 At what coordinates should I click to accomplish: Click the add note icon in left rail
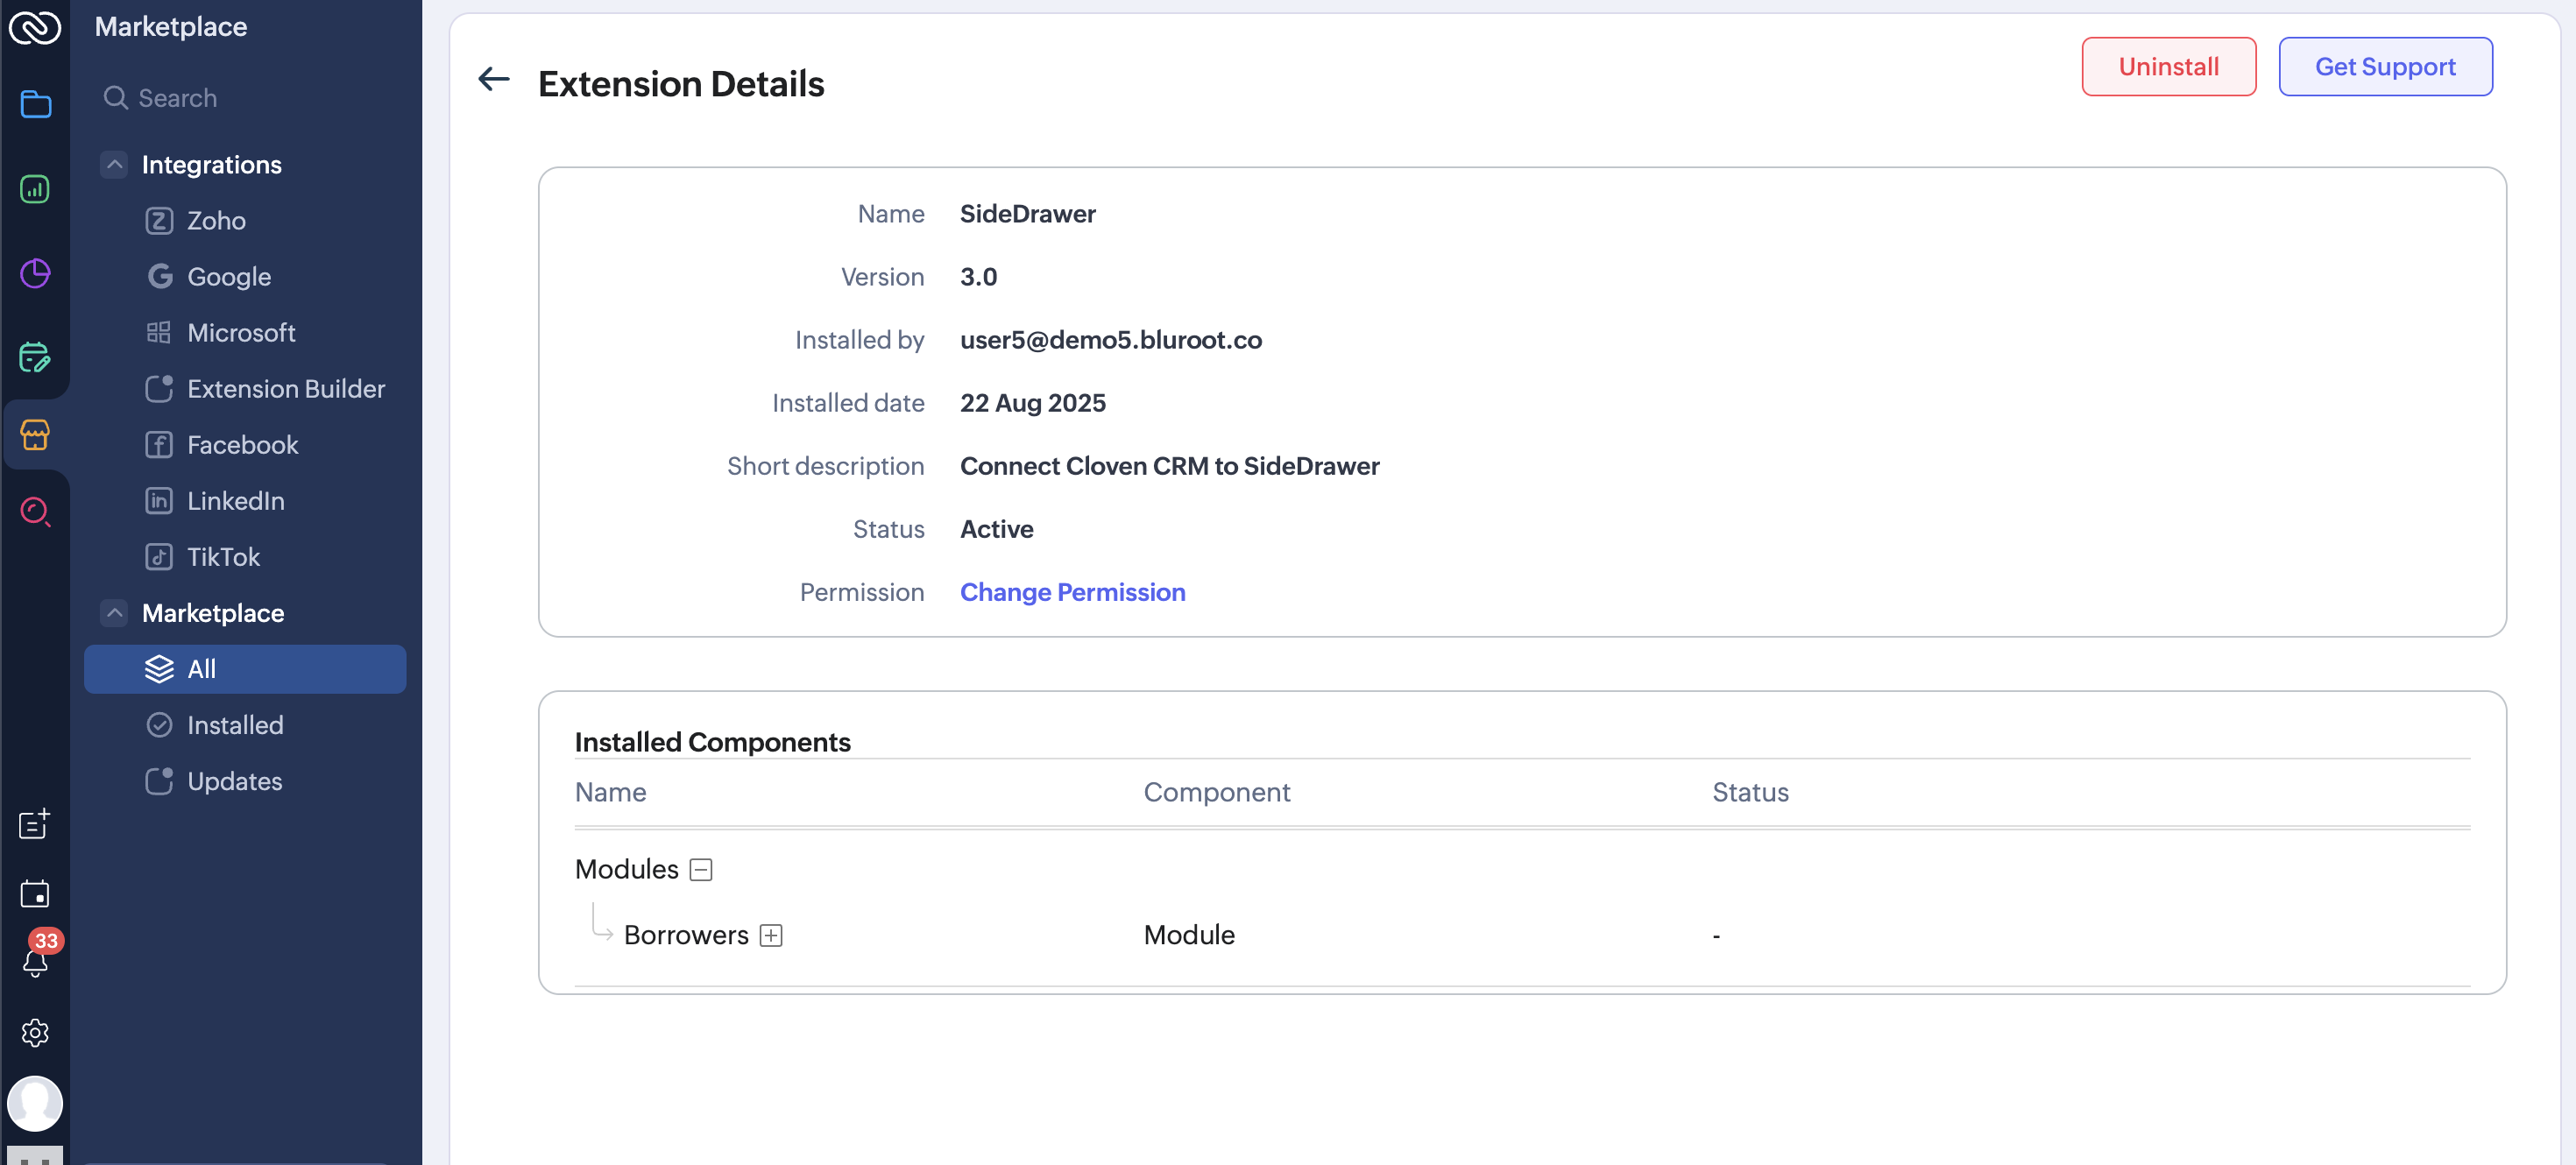pos(35,824)
